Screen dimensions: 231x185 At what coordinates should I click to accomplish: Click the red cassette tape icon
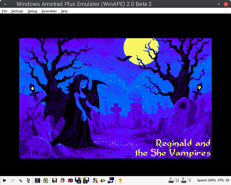coord(70,180)
